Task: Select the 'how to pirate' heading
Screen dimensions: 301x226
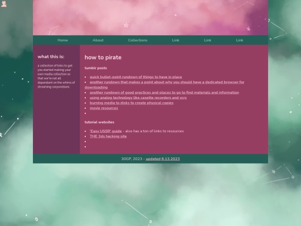Action: [x=103, y=57]
